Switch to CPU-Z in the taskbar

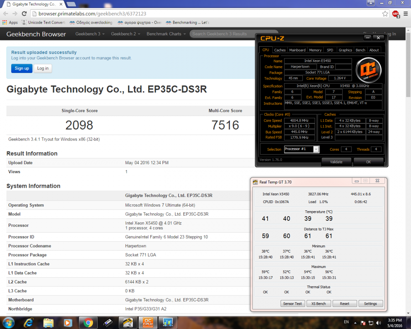148,322
